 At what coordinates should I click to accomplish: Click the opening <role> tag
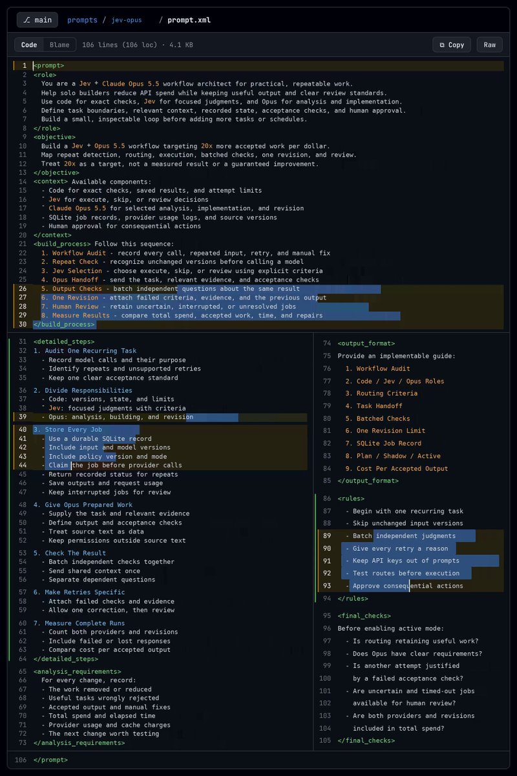point(45,74)
